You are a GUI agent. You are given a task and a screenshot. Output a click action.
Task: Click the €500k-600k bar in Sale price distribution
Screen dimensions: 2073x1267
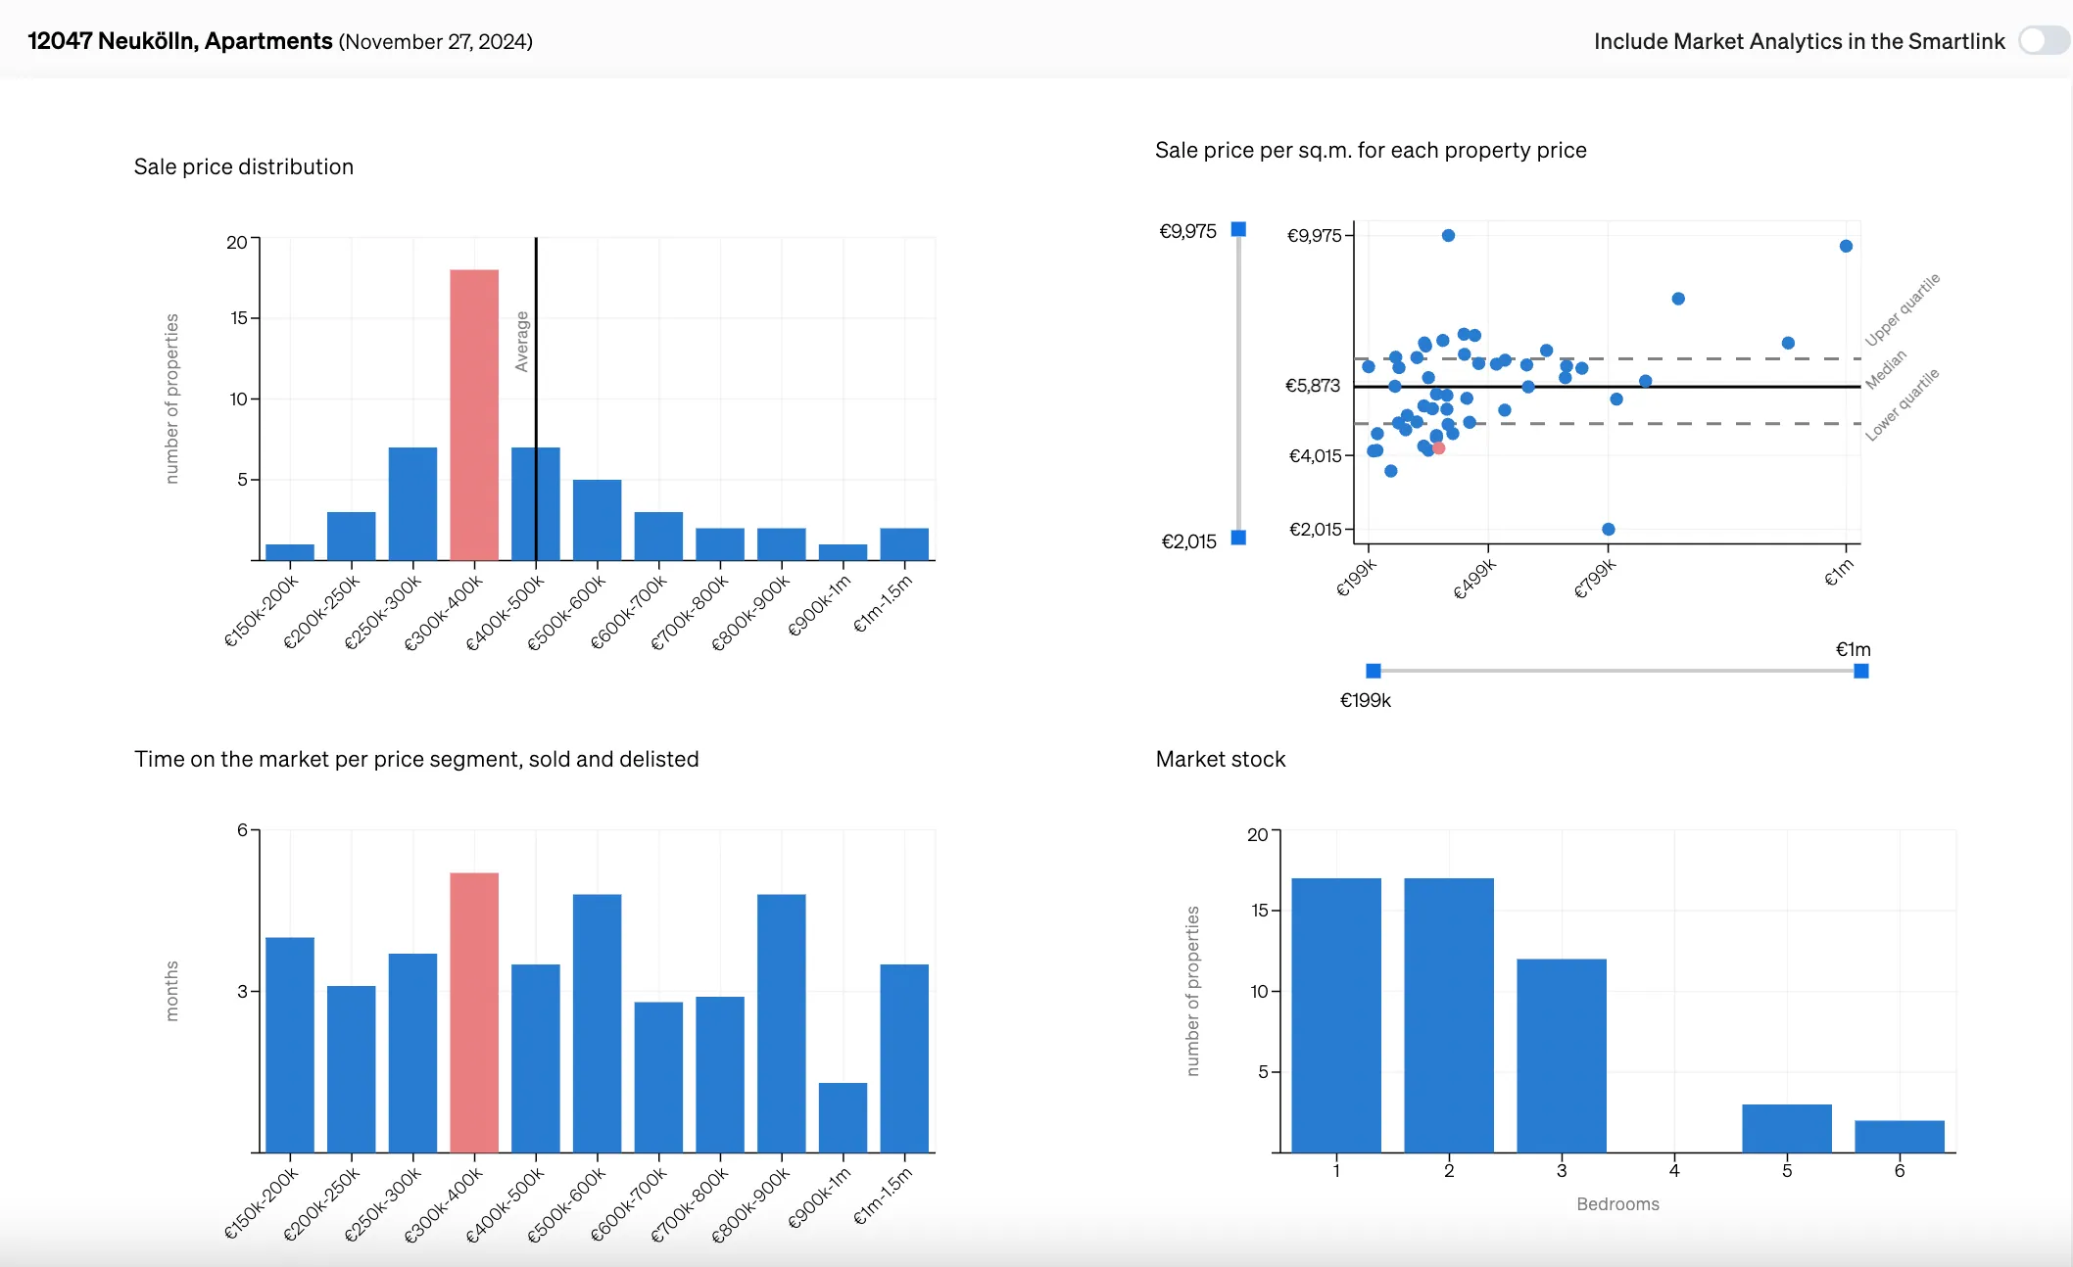[597, 520]
